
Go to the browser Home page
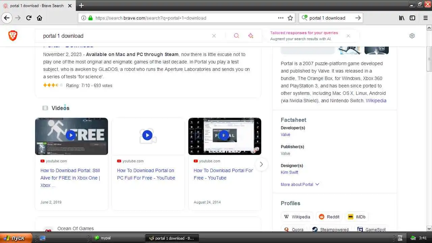click(39, 18)
